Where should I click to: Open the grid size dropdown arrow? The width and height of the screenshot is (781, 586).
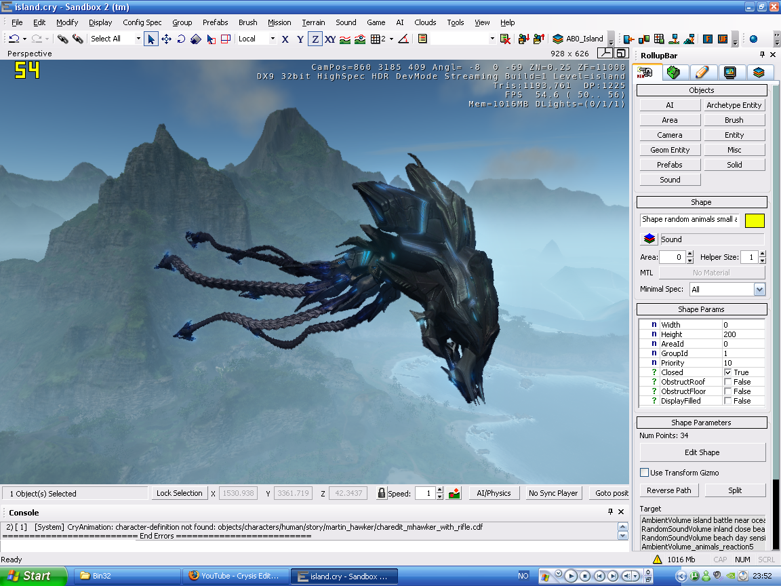pyautogui.click(x=391, y=39)
